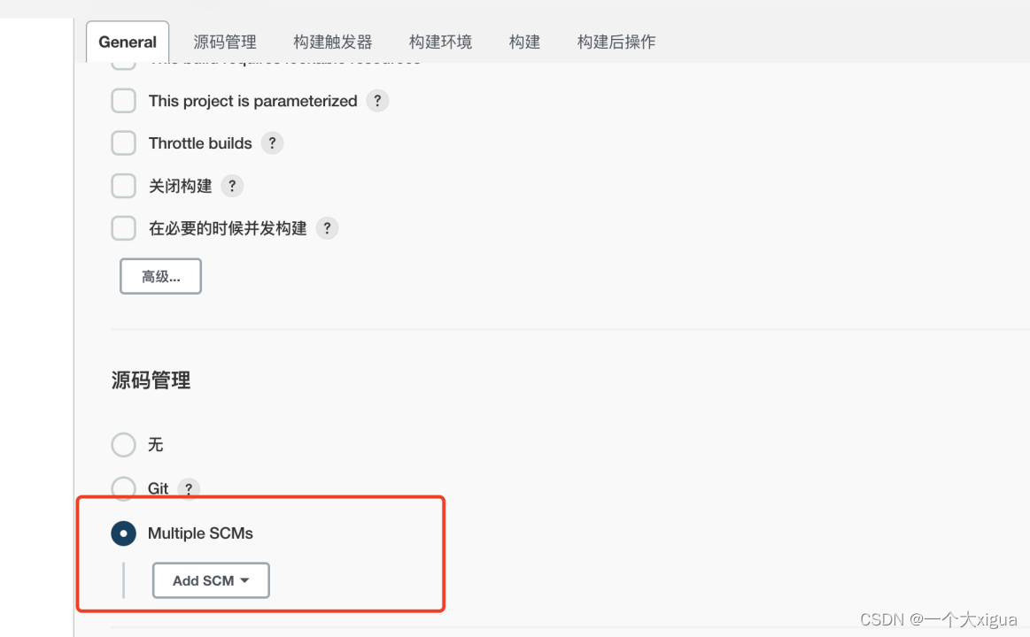This screenshot has width=1030, height=637.
Task: Open help for 'This project is parameterized'
Action: tap(377, 101)
